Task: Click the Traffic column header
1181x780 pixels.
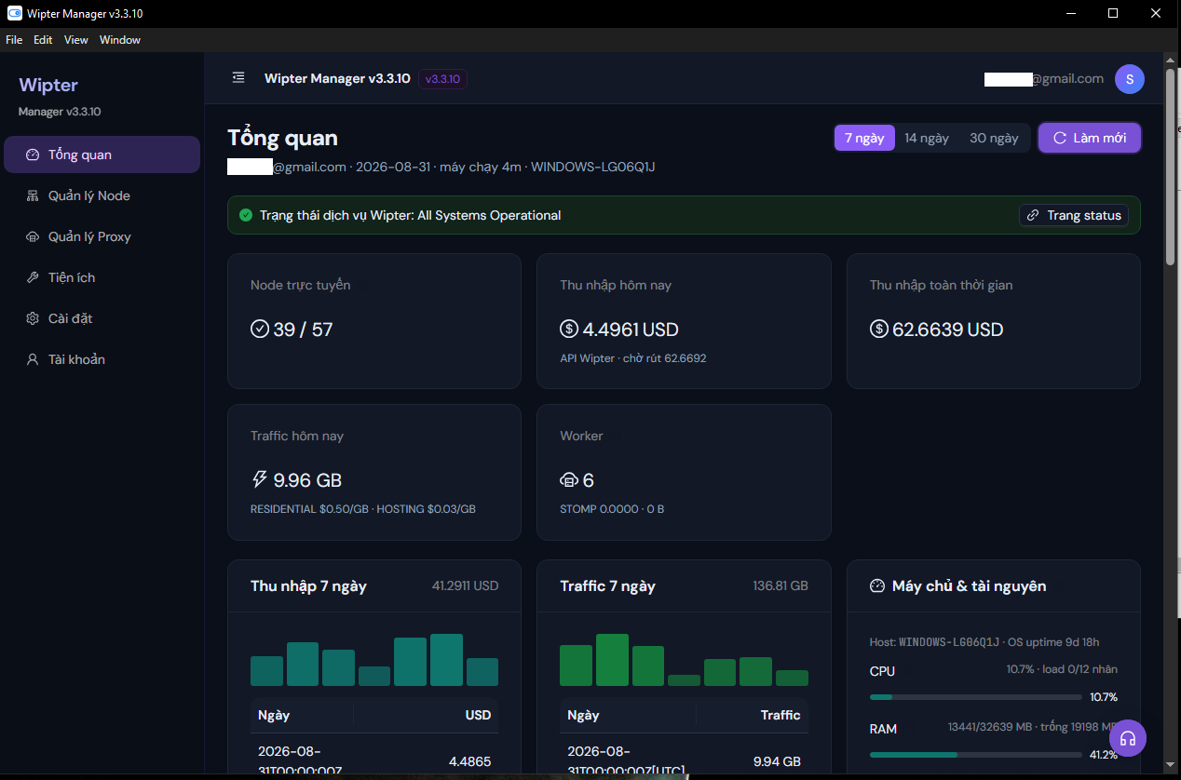Action: (780, 715)
